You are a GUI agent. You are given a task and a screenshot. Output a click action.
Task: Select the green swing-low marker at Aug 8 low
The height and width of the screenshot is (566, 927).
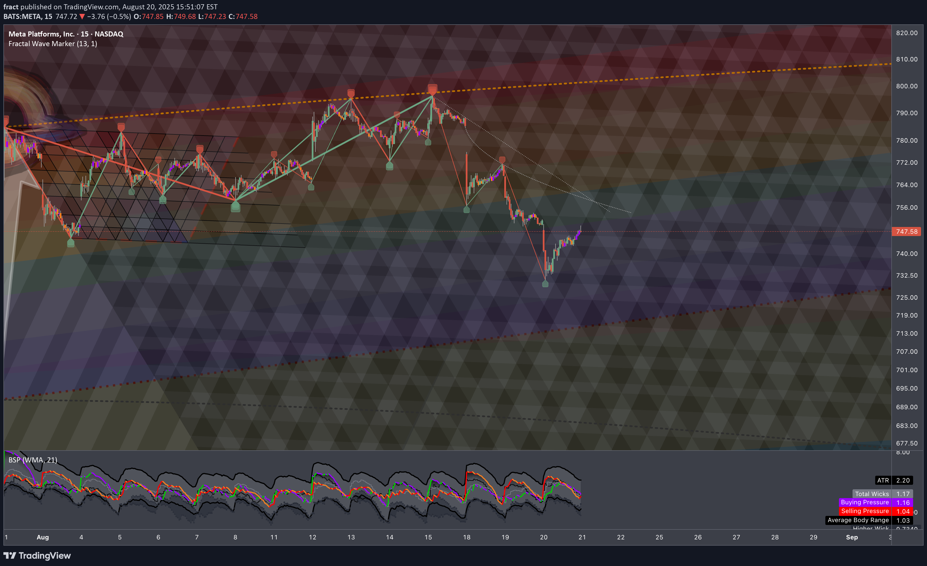(x=236, y=207)
